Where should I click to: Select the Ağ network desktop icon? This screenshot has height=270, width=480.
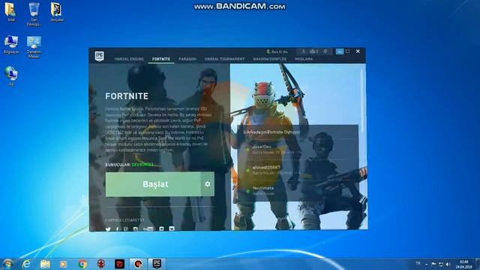11,76
